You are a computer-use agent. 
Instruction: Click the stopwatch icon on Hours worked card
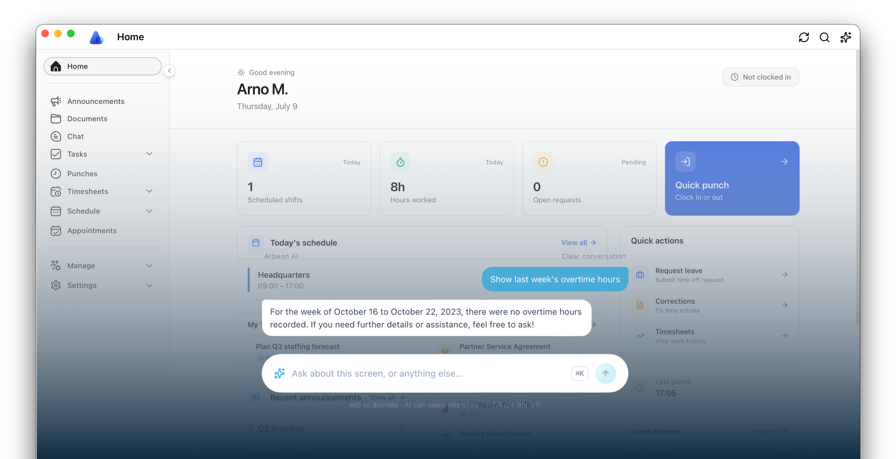(x=400, y=162)
